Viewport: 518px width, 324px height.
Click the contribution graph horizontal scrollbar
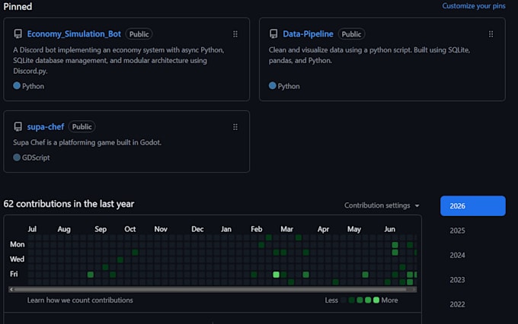213,289
